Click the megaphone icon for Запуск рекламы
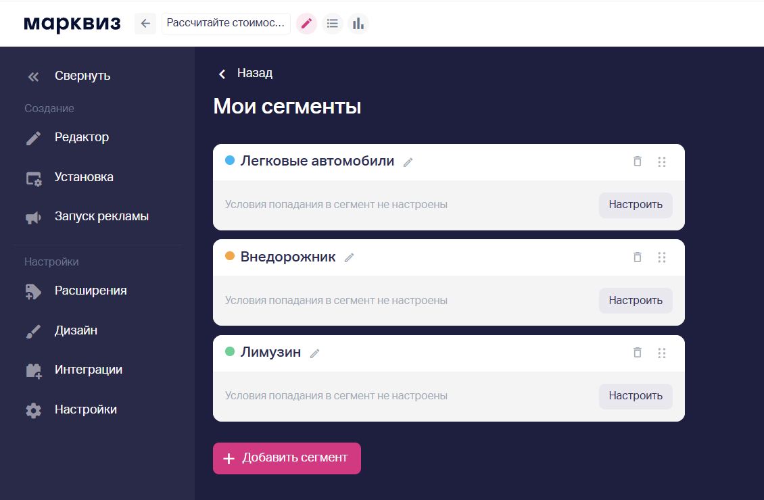 [33, 218]
